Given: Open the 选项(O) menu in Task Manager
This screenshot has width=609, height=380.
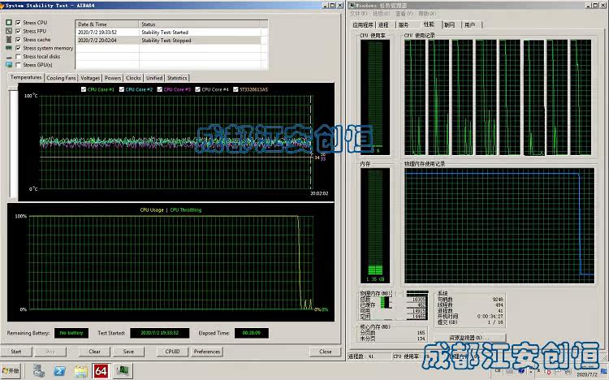Looking at the screenshot, I should (x=382, y=14).
